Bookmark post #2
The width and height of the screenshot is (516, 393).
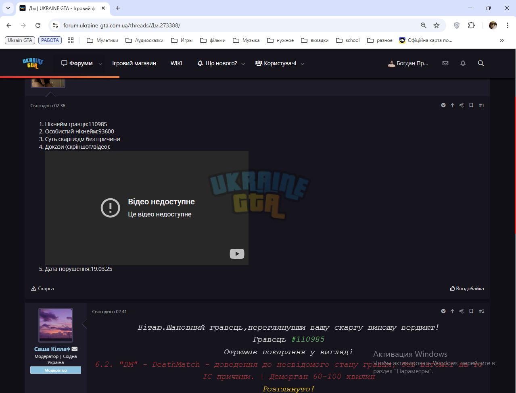(471, 311)
